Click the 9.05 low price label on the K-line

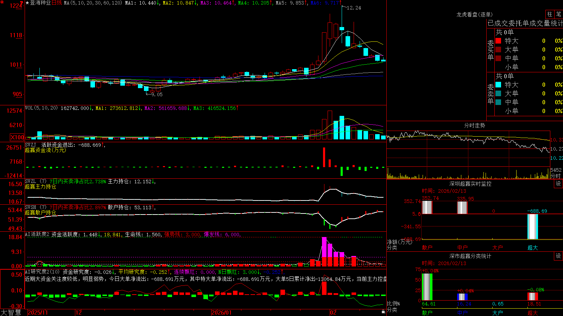coord(157,94)
